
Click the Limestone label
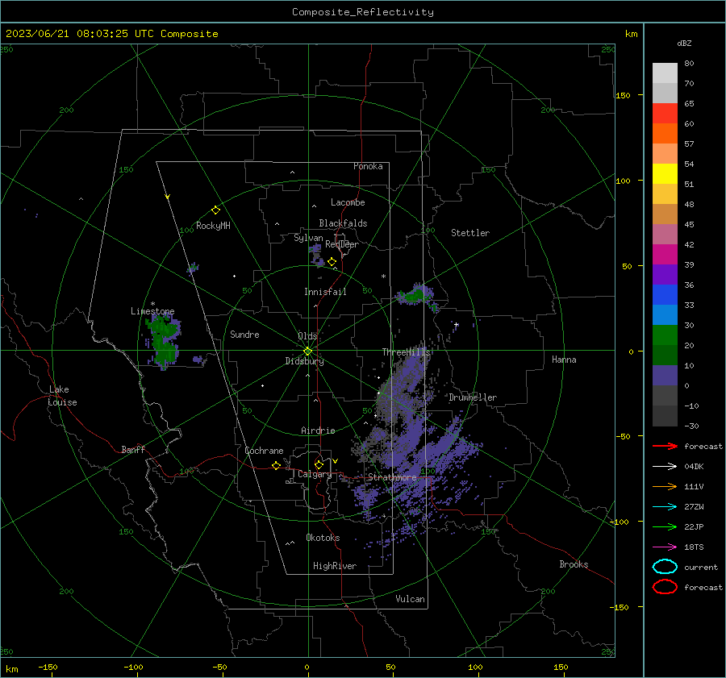click(x=152, y=311)
